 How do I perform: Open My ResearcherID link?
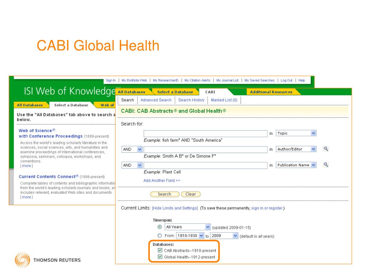tap(166, 80)
